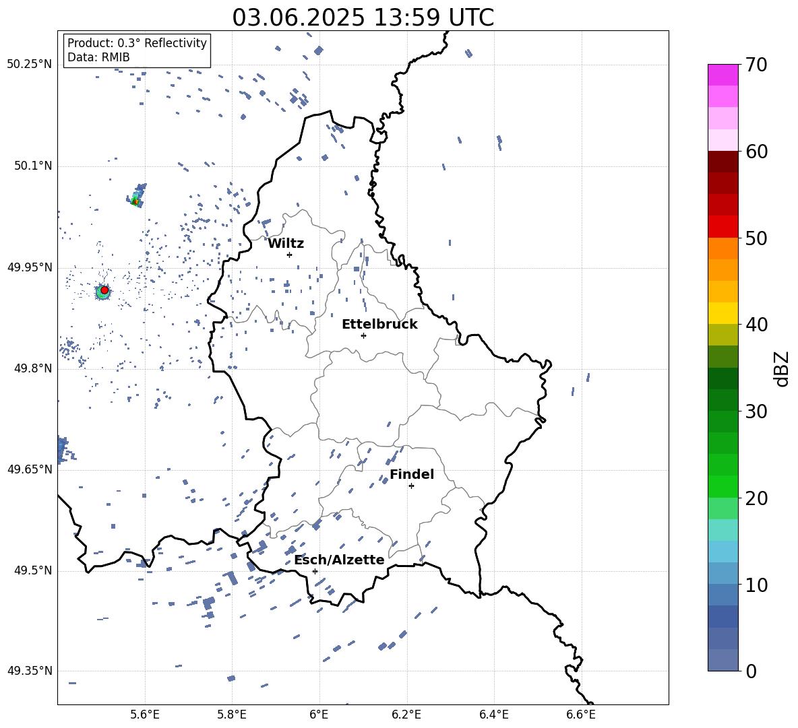Select the Ettelbruck city label
This screenshot has width=798, height=728.
point(379,325)
